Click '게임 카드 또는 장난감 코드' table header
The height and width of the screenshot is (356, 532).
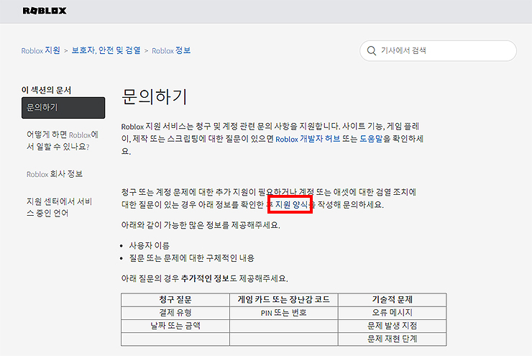click(284, 300)
